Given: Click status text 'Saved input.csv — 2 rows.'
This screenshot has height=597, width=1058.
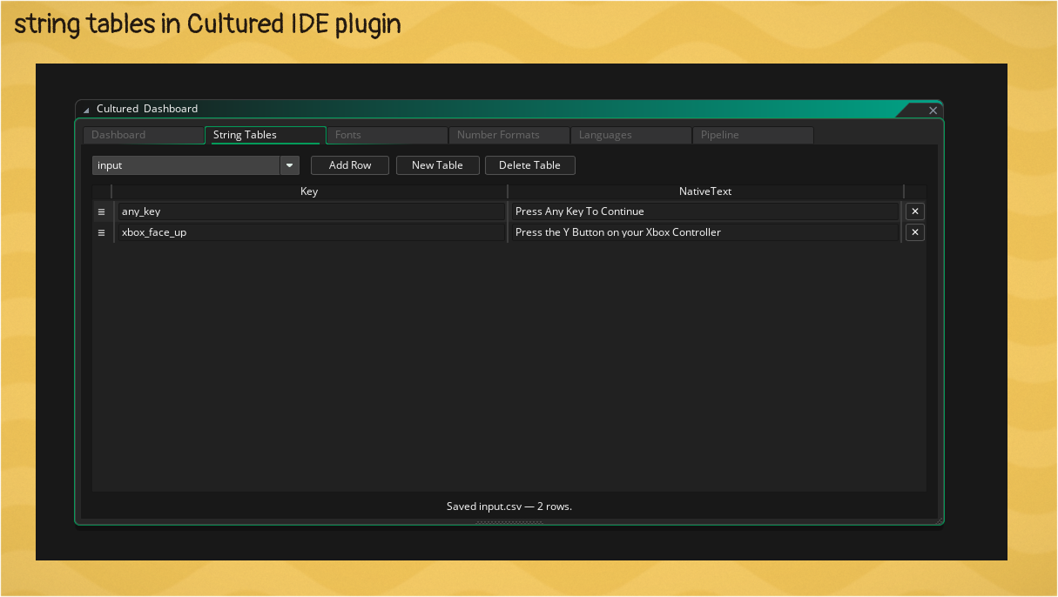Looking at the screenshot, I should pyautogui.click(x=509, y=506).
